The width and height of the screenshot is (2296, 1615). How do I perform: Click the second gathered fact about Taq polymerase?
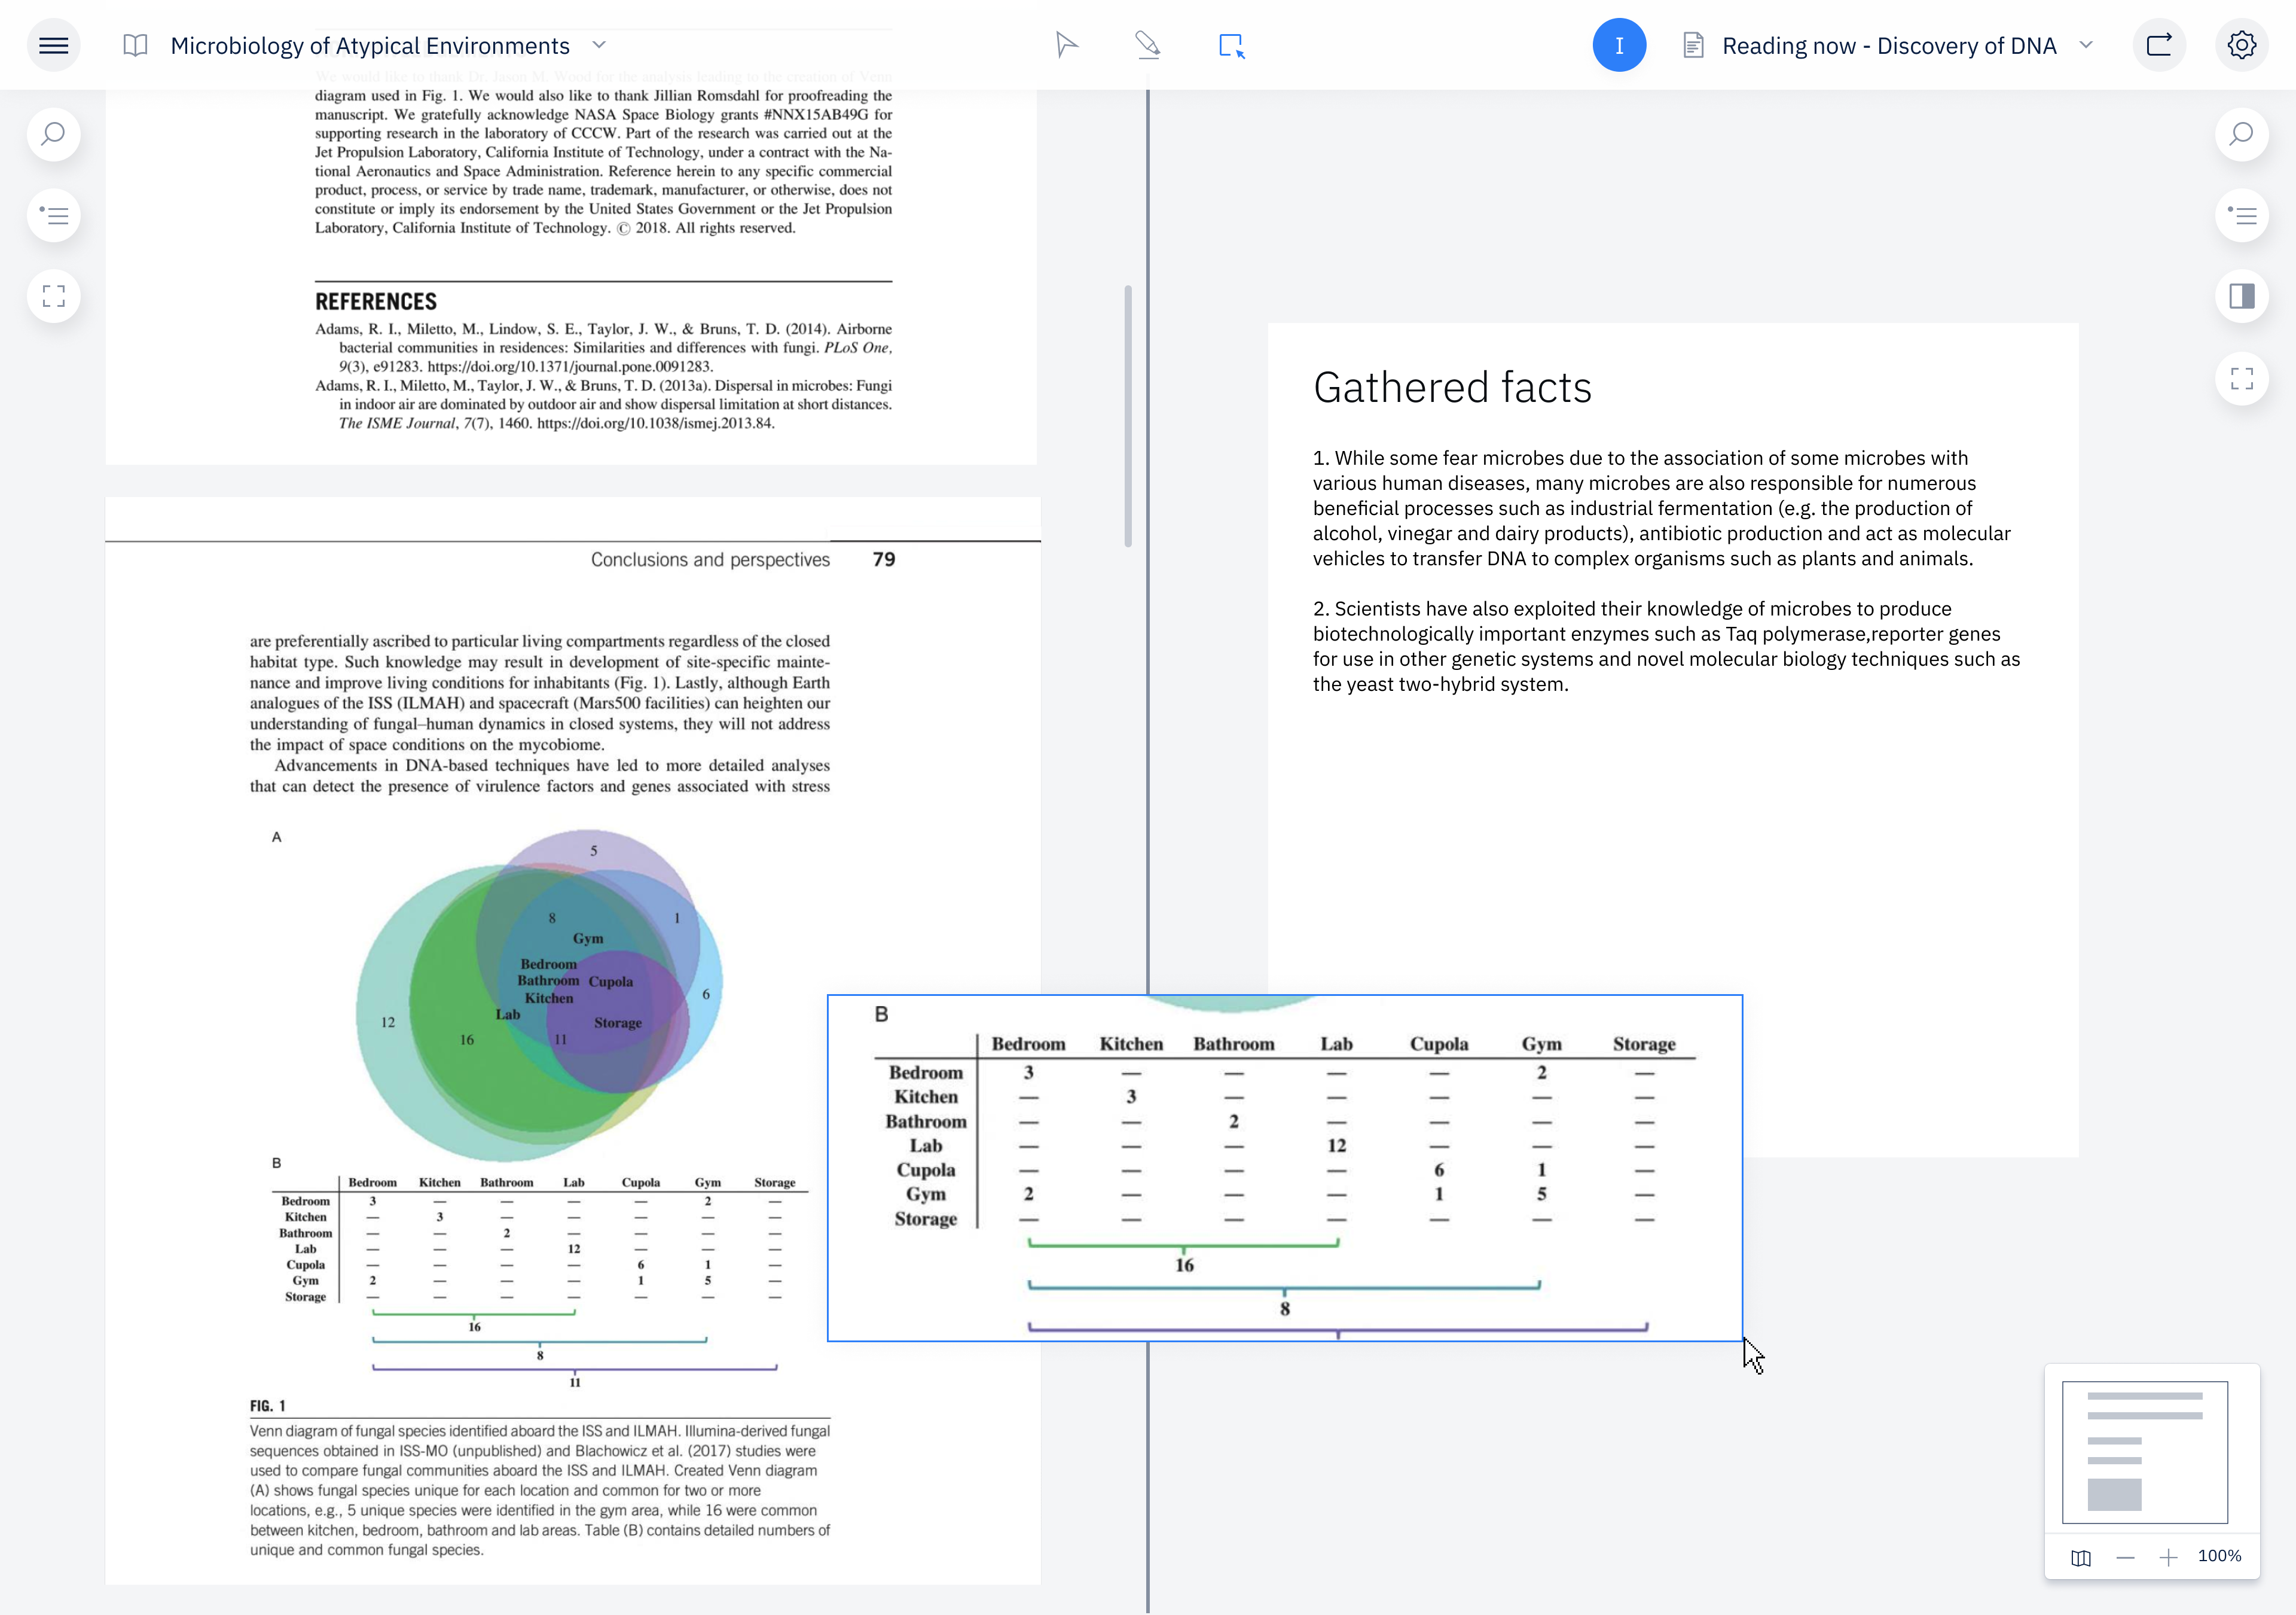pyautogui.click(x=1666, y=647)
